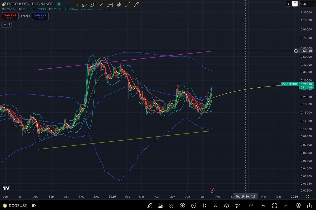Screen dimensions: 316x210
Task: Select the price range tool
Action: point(128,4)
